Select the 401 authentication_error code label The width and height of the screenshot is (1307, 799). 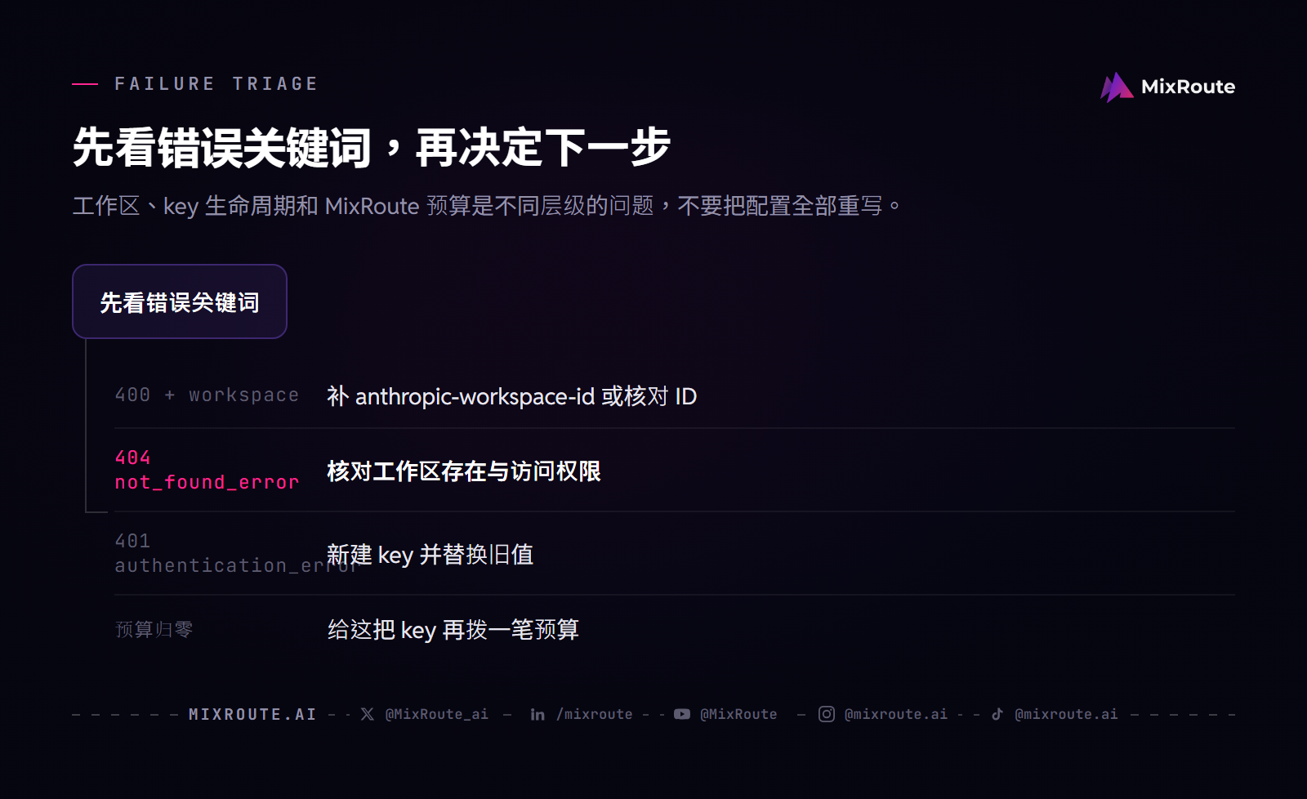point(237,553)
